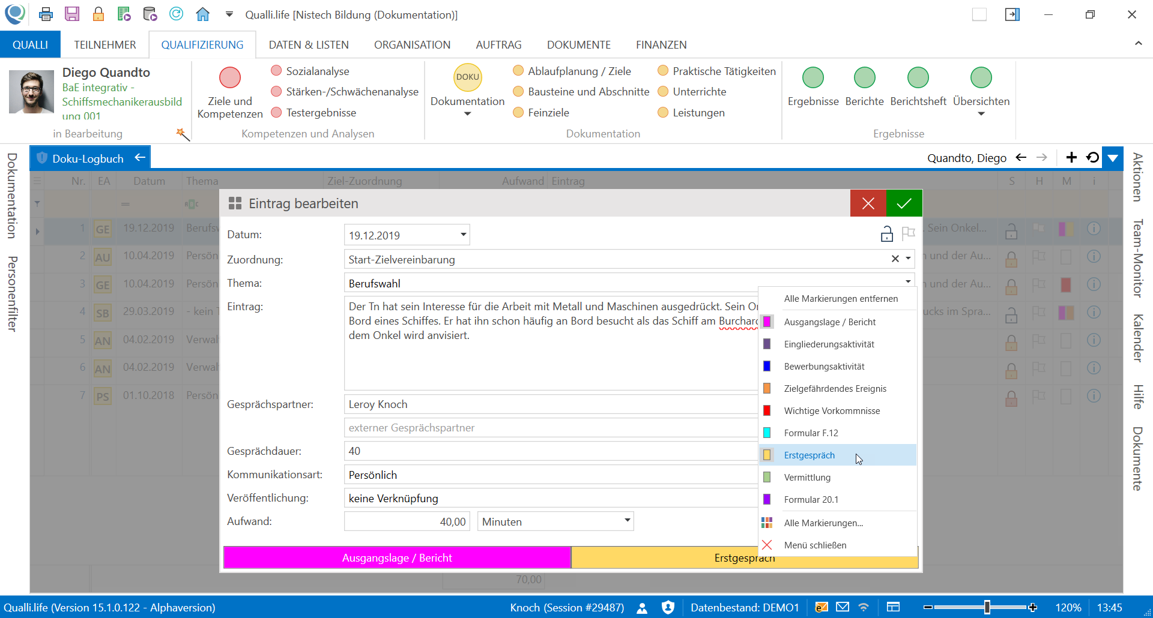
Task: Expand the Thema dropdown arrow
Action: 908,281
